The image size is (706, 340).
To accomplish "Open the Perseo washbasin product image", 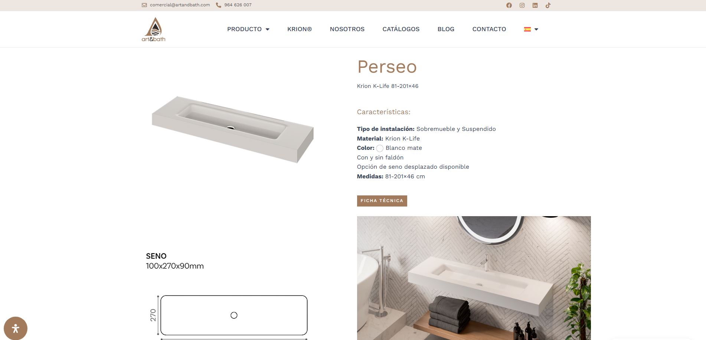I will tap(233, 129).
